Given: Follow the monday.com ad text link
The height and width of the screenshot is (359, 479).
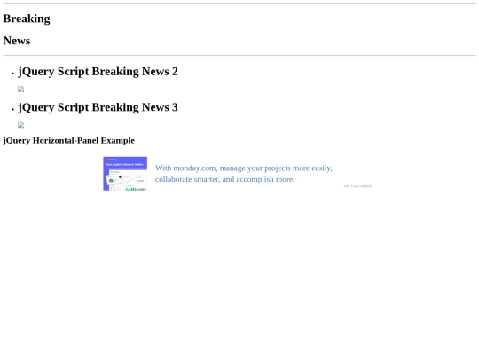Looking at the screenshot, I should pos(243,174).
